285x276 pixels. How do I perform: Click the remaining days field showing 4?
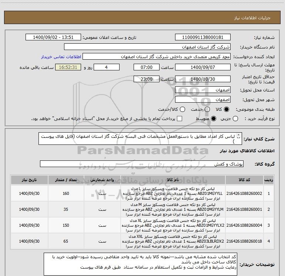click(x=107, y=67)
